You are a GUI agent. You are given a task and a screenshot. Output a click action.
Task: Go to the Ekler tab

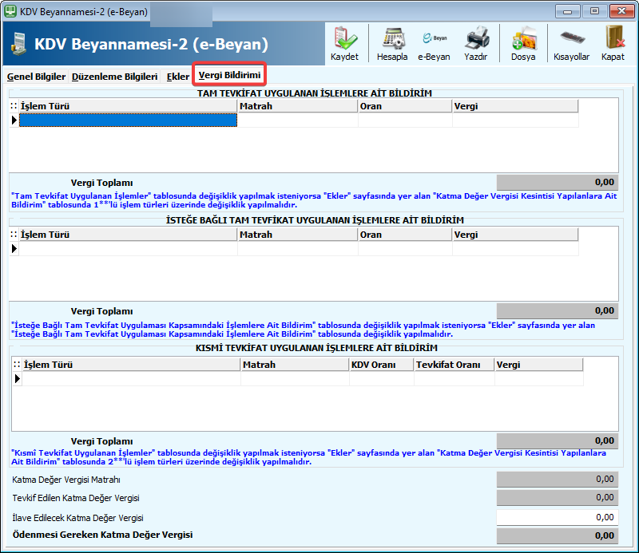[x=177, y=77]
